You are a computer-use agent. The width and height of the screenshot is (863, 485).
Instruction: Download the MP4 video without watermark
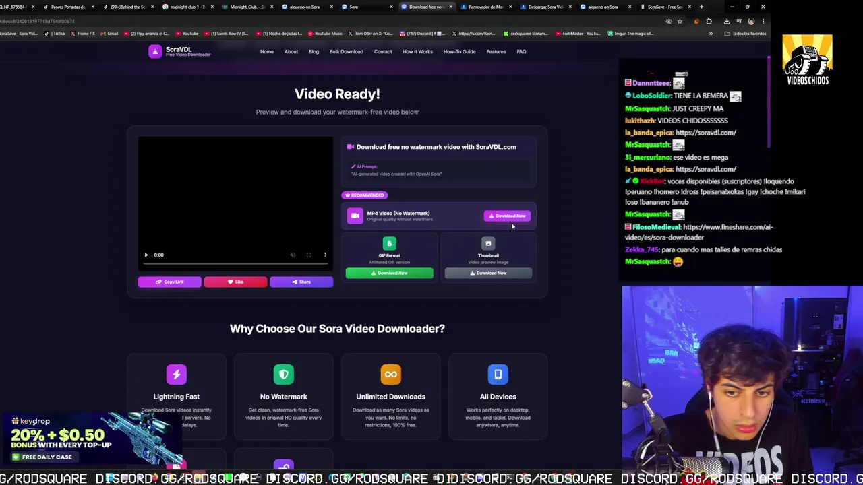tap(507, 216)
